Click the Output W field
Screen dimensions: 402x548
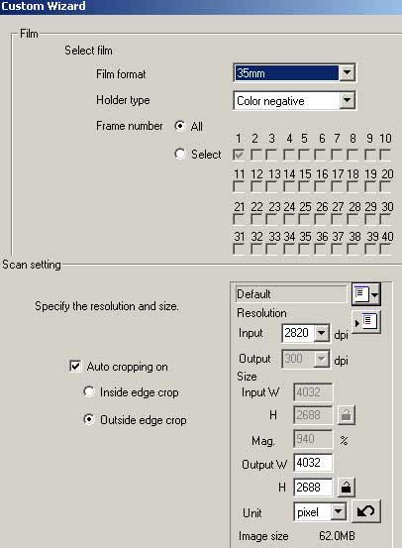[313, 463]
